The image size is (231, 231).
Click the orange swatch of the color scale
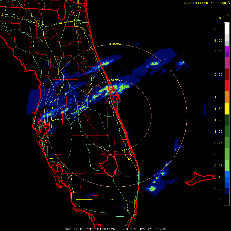tap(227, 97)
